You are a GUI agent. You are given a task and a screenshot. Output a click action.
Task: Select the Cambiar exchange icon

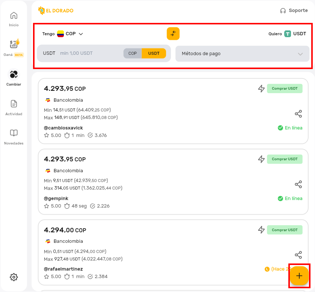pyautogui.click(x=14, y=75)
